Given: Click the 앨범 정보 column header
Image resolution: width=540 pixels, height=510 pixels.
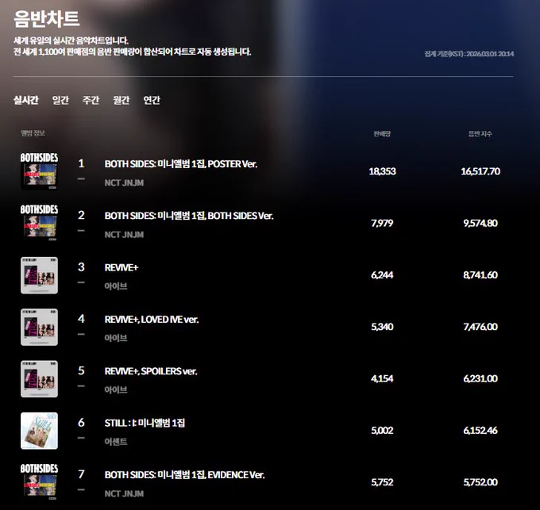Looking at the screenshot, I should point(33,133).
